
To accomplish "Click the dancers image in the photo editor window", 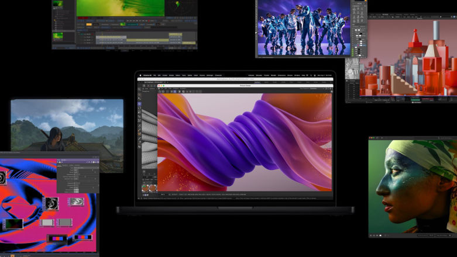I will click(304, 27).
